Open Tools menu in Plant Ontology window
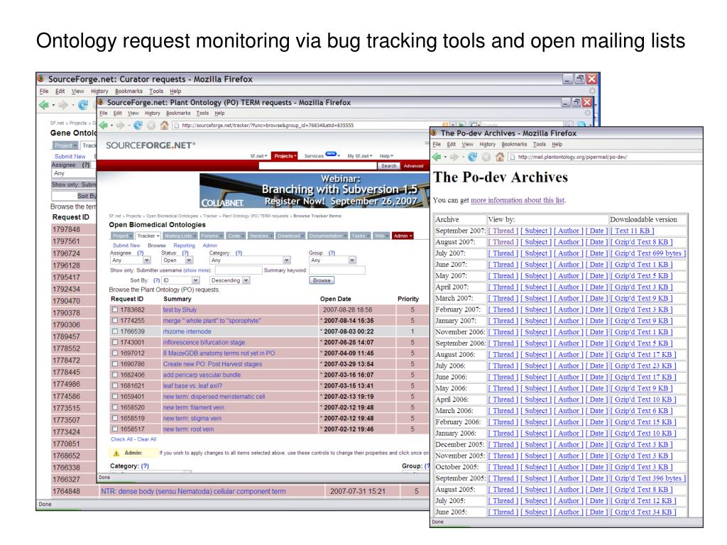Viewport: 727px width, 545px height. (x=202, y=113)
